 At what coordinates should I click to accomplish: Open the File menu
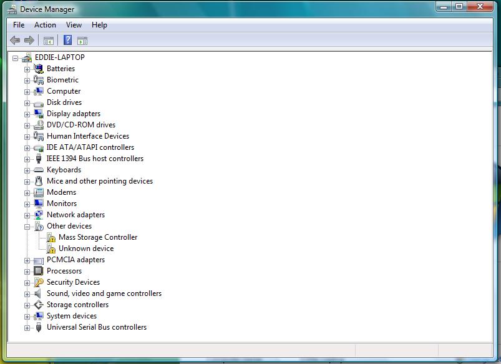[19, 25]
